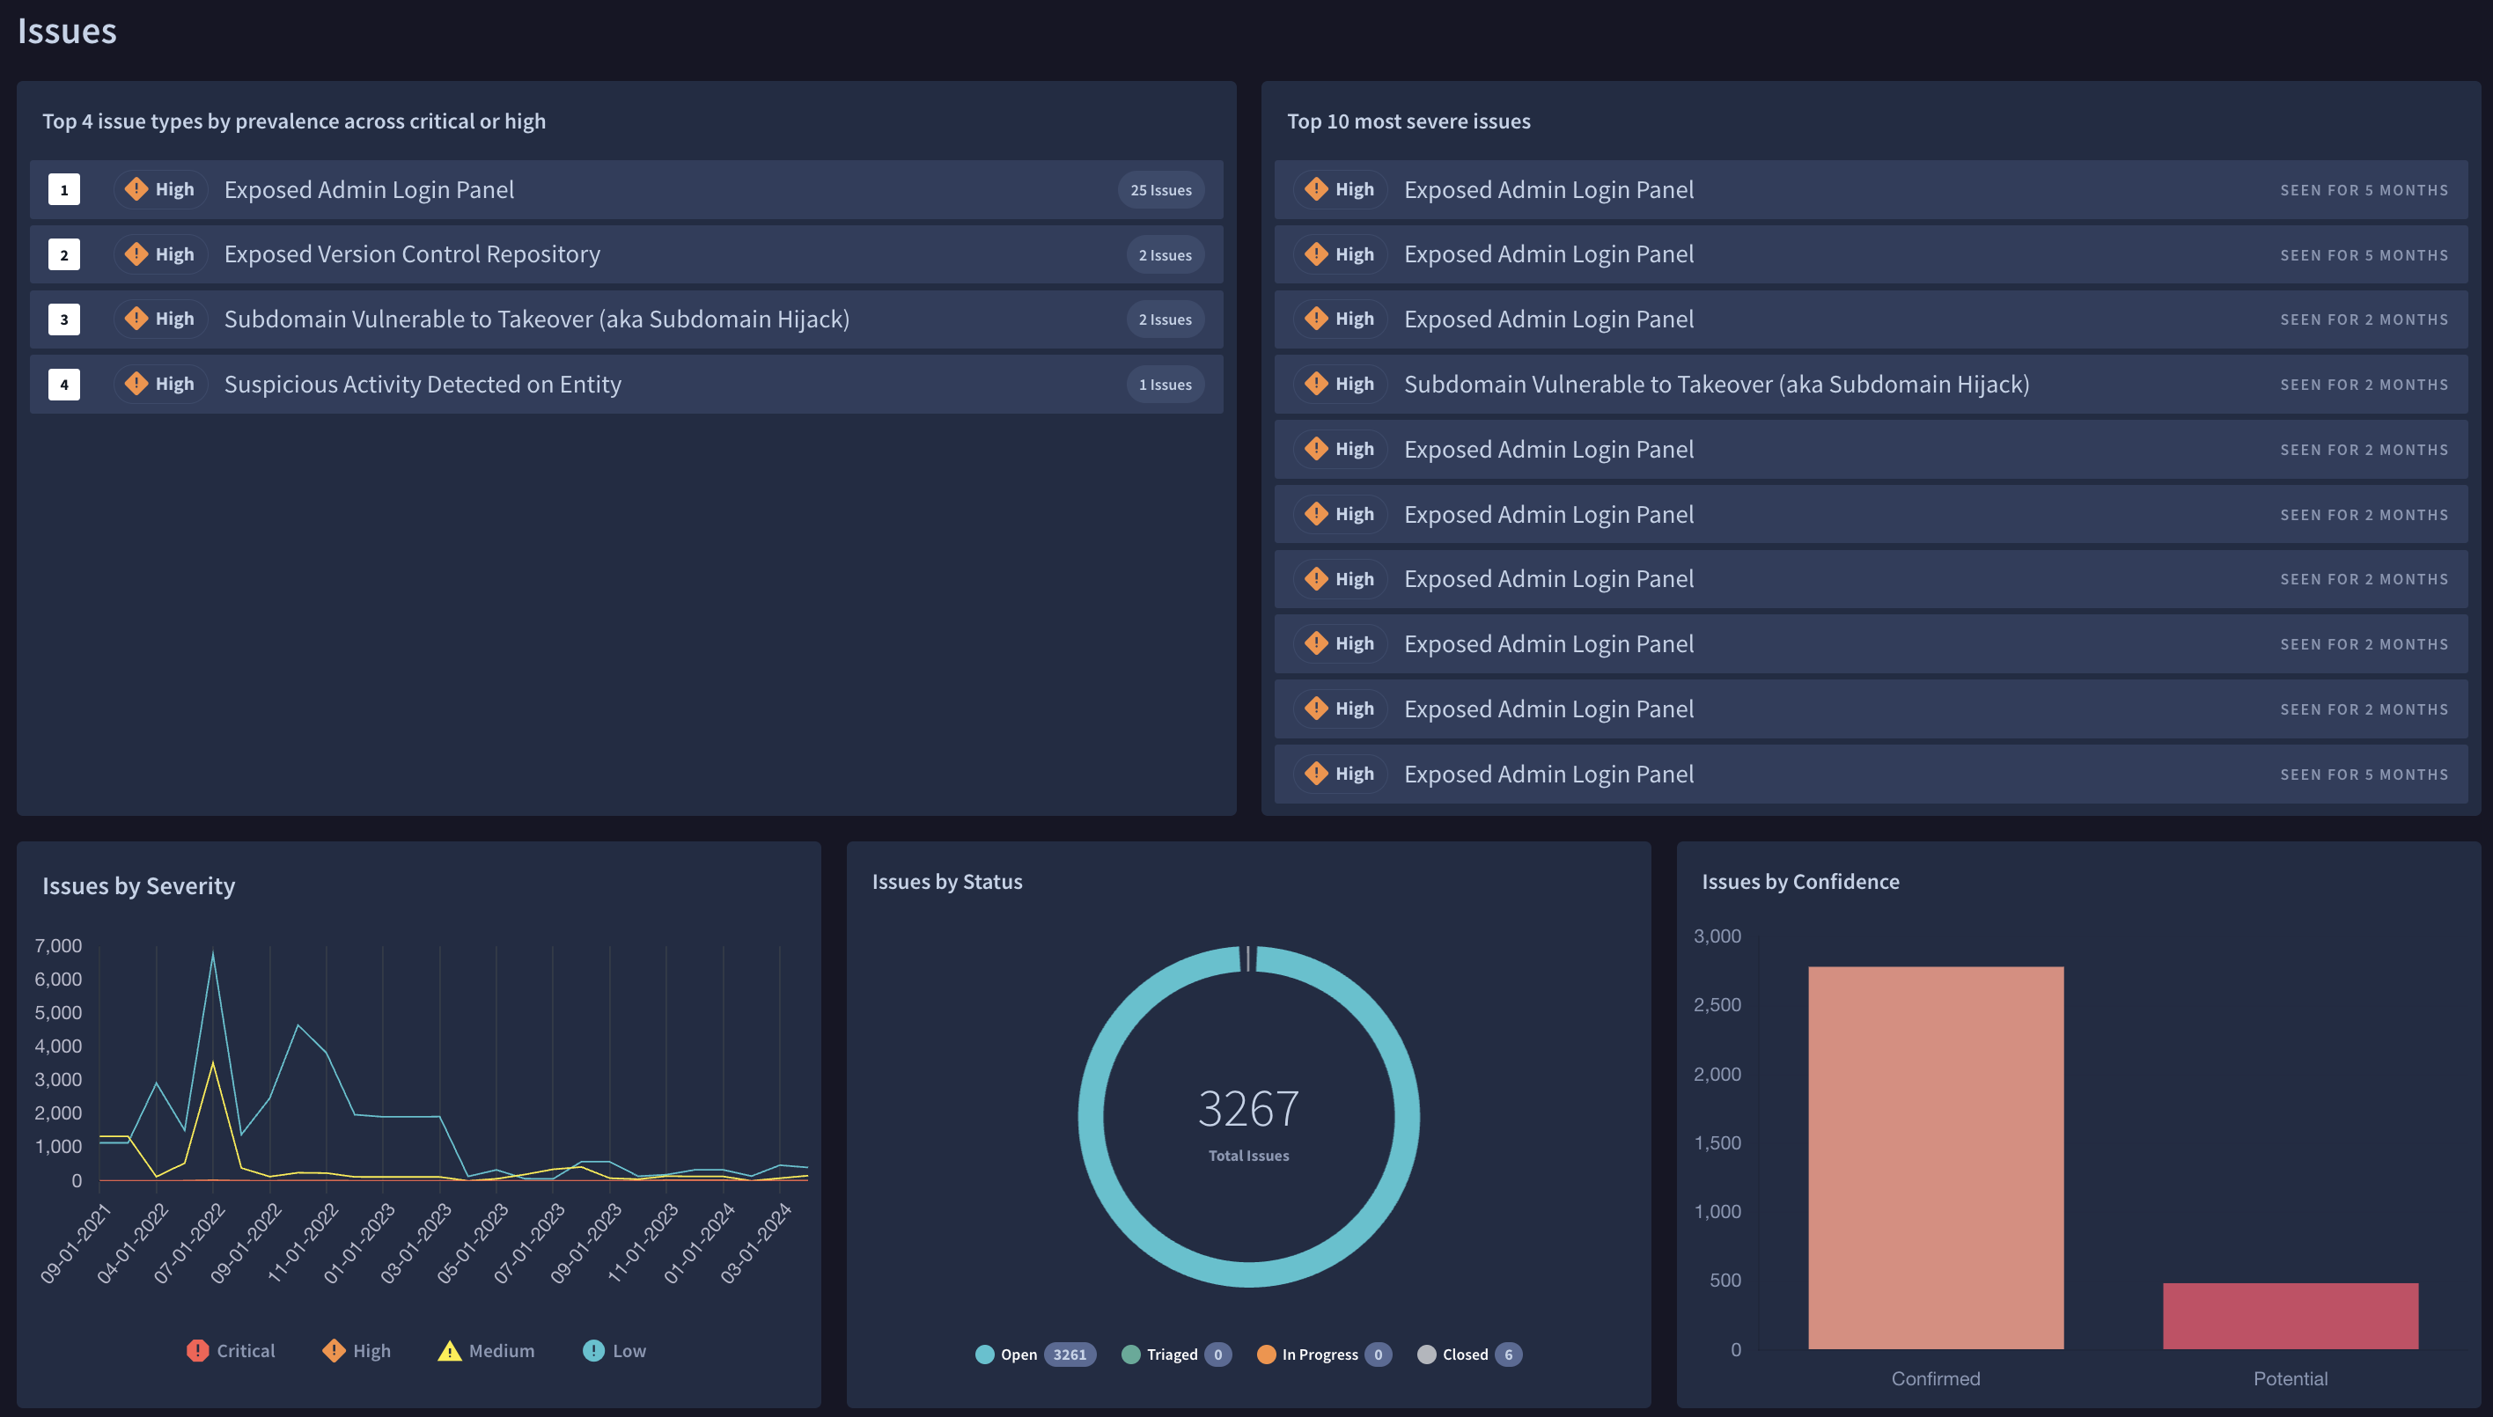Click High icon beside Suspicious Activity Detected on Entity
The width and height of the screenshot is (2493, 1417).
coord(136,384)
